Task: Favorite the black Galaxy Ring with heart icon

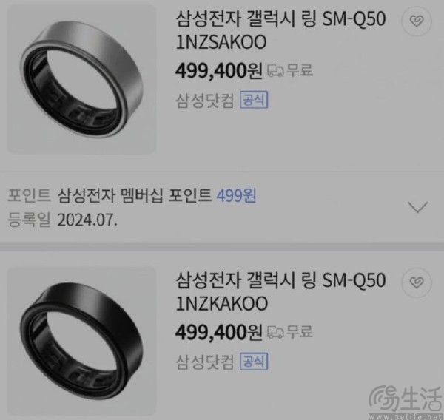Action: [x=417, y=282]
